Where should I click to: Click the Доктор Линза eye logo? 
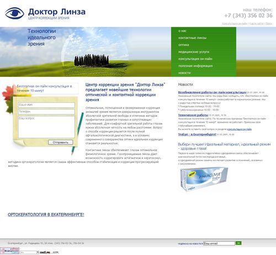(x=14, y=13)
